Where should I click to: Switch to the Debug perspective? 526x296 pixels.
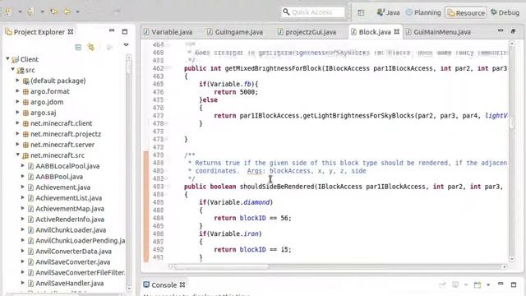tap(505, 12)
